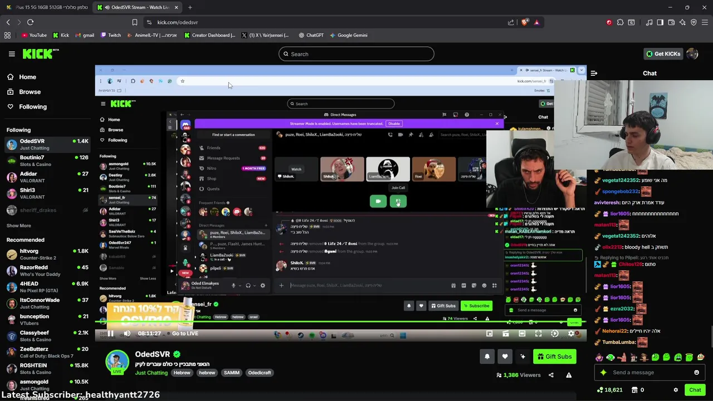Click the Hebrew language tag
Image resolution: width=713 pixels, height=401 pixels.
182,373
